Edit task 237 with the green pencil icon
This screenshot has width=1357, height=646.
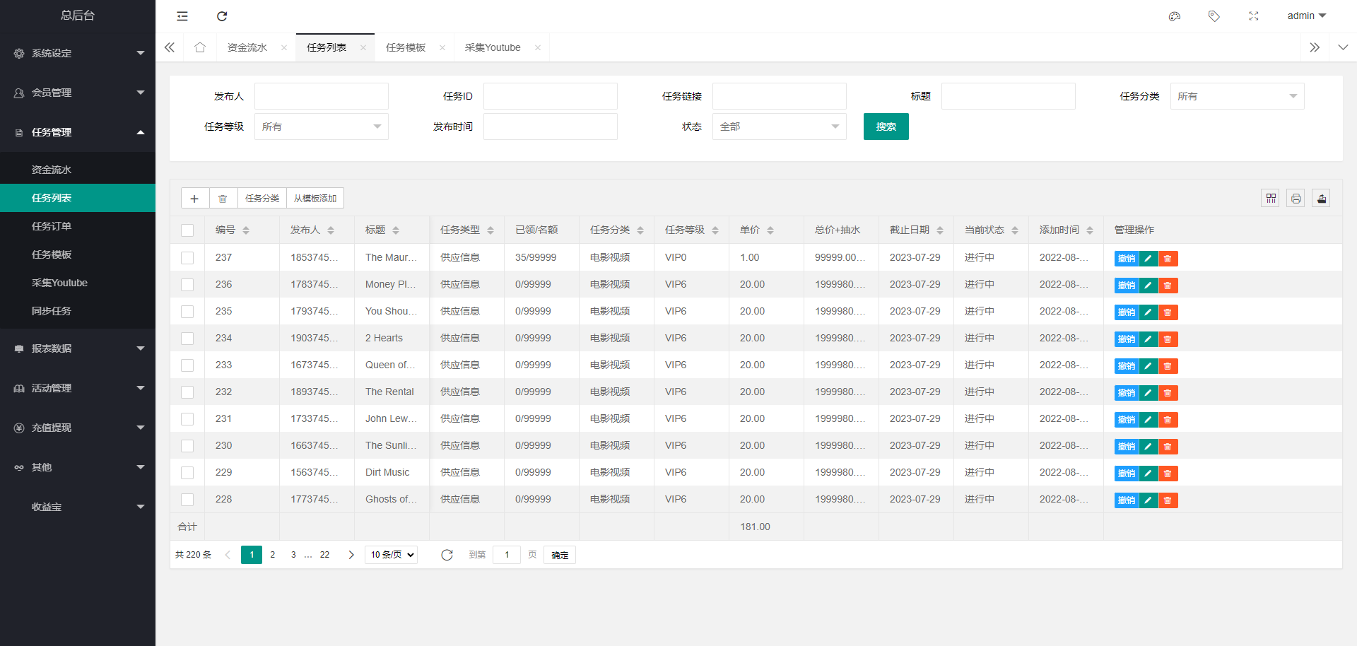coord(1149,259)
